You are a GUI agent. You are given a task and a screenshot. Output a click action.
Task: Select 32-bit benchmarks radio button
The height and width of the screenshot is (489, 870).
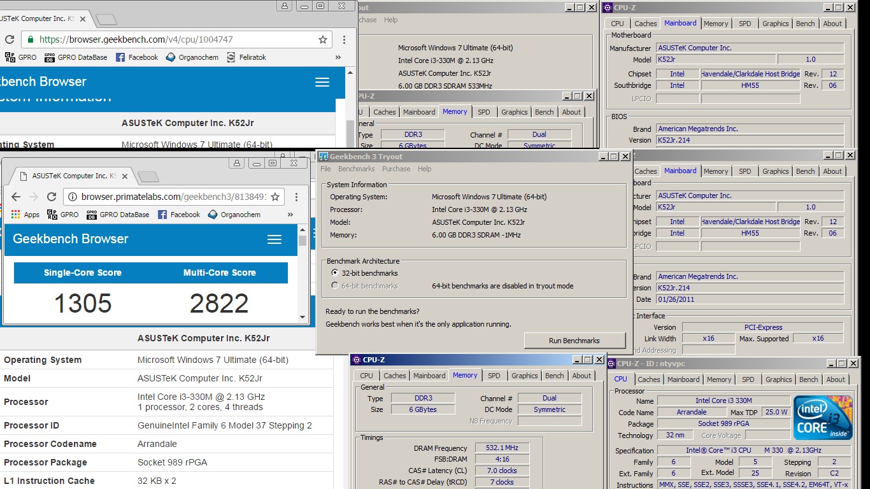coord(335,273)
